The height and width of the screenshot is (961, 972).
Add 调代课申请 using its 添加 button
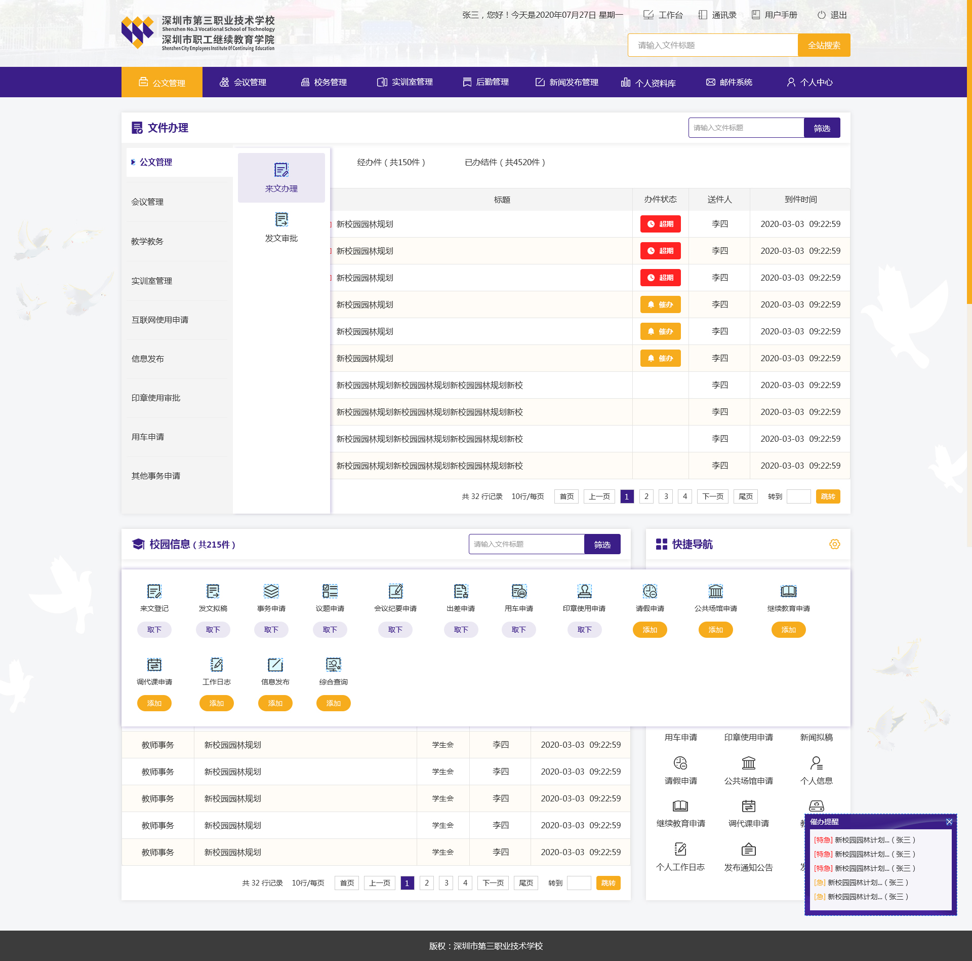154,703
